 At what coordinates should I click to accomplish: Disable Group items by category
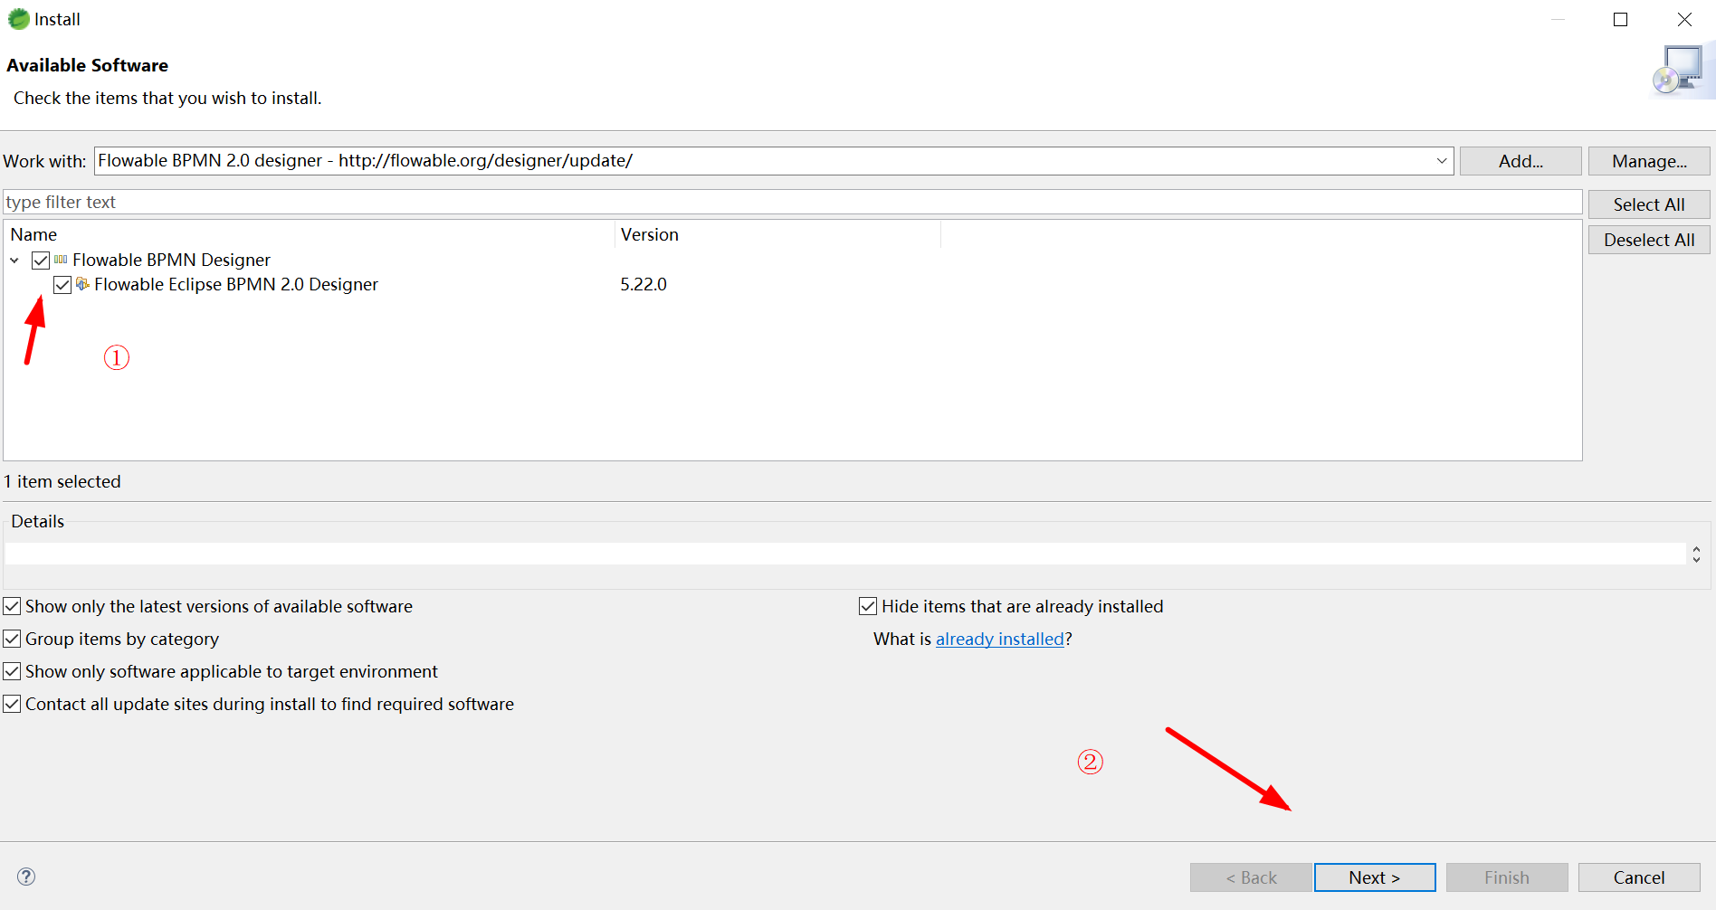coord(12,639)
